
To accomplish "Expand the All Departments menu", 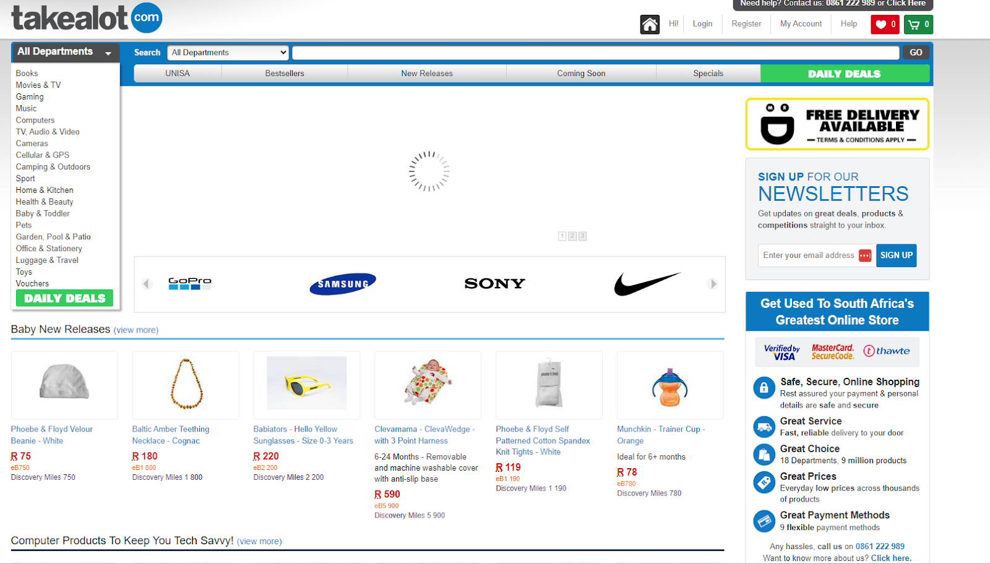I will [66, 52].
